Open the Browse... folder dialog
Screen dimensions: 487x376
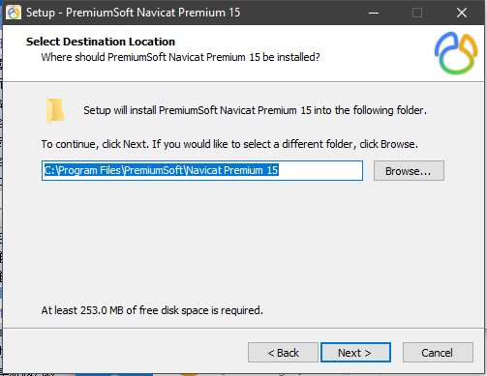click(409, 171)
